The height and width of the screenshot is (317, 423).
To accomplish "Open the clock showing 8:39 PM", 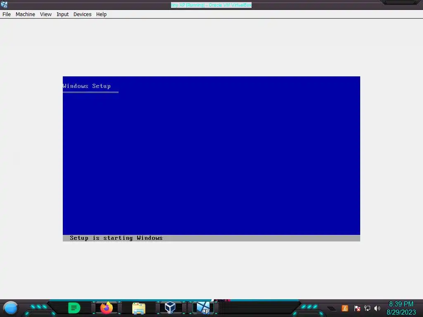I will (401, 304).
